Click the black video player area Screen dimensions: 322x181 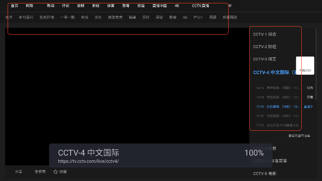(127, 96)
